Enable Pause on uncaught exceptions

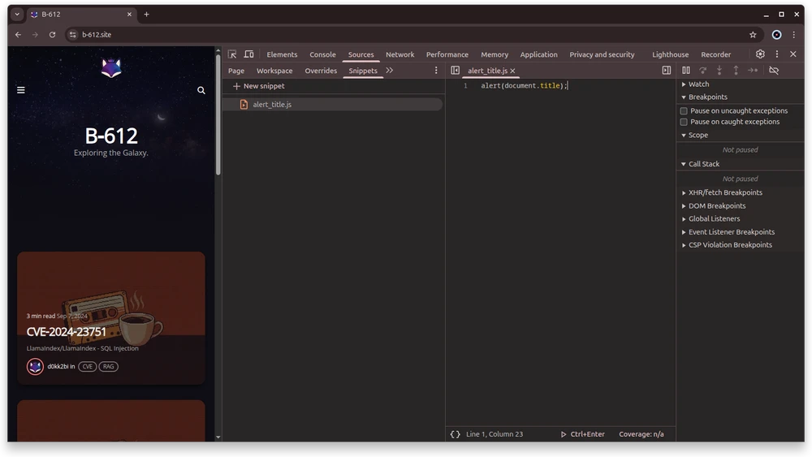tap(684, 111)
